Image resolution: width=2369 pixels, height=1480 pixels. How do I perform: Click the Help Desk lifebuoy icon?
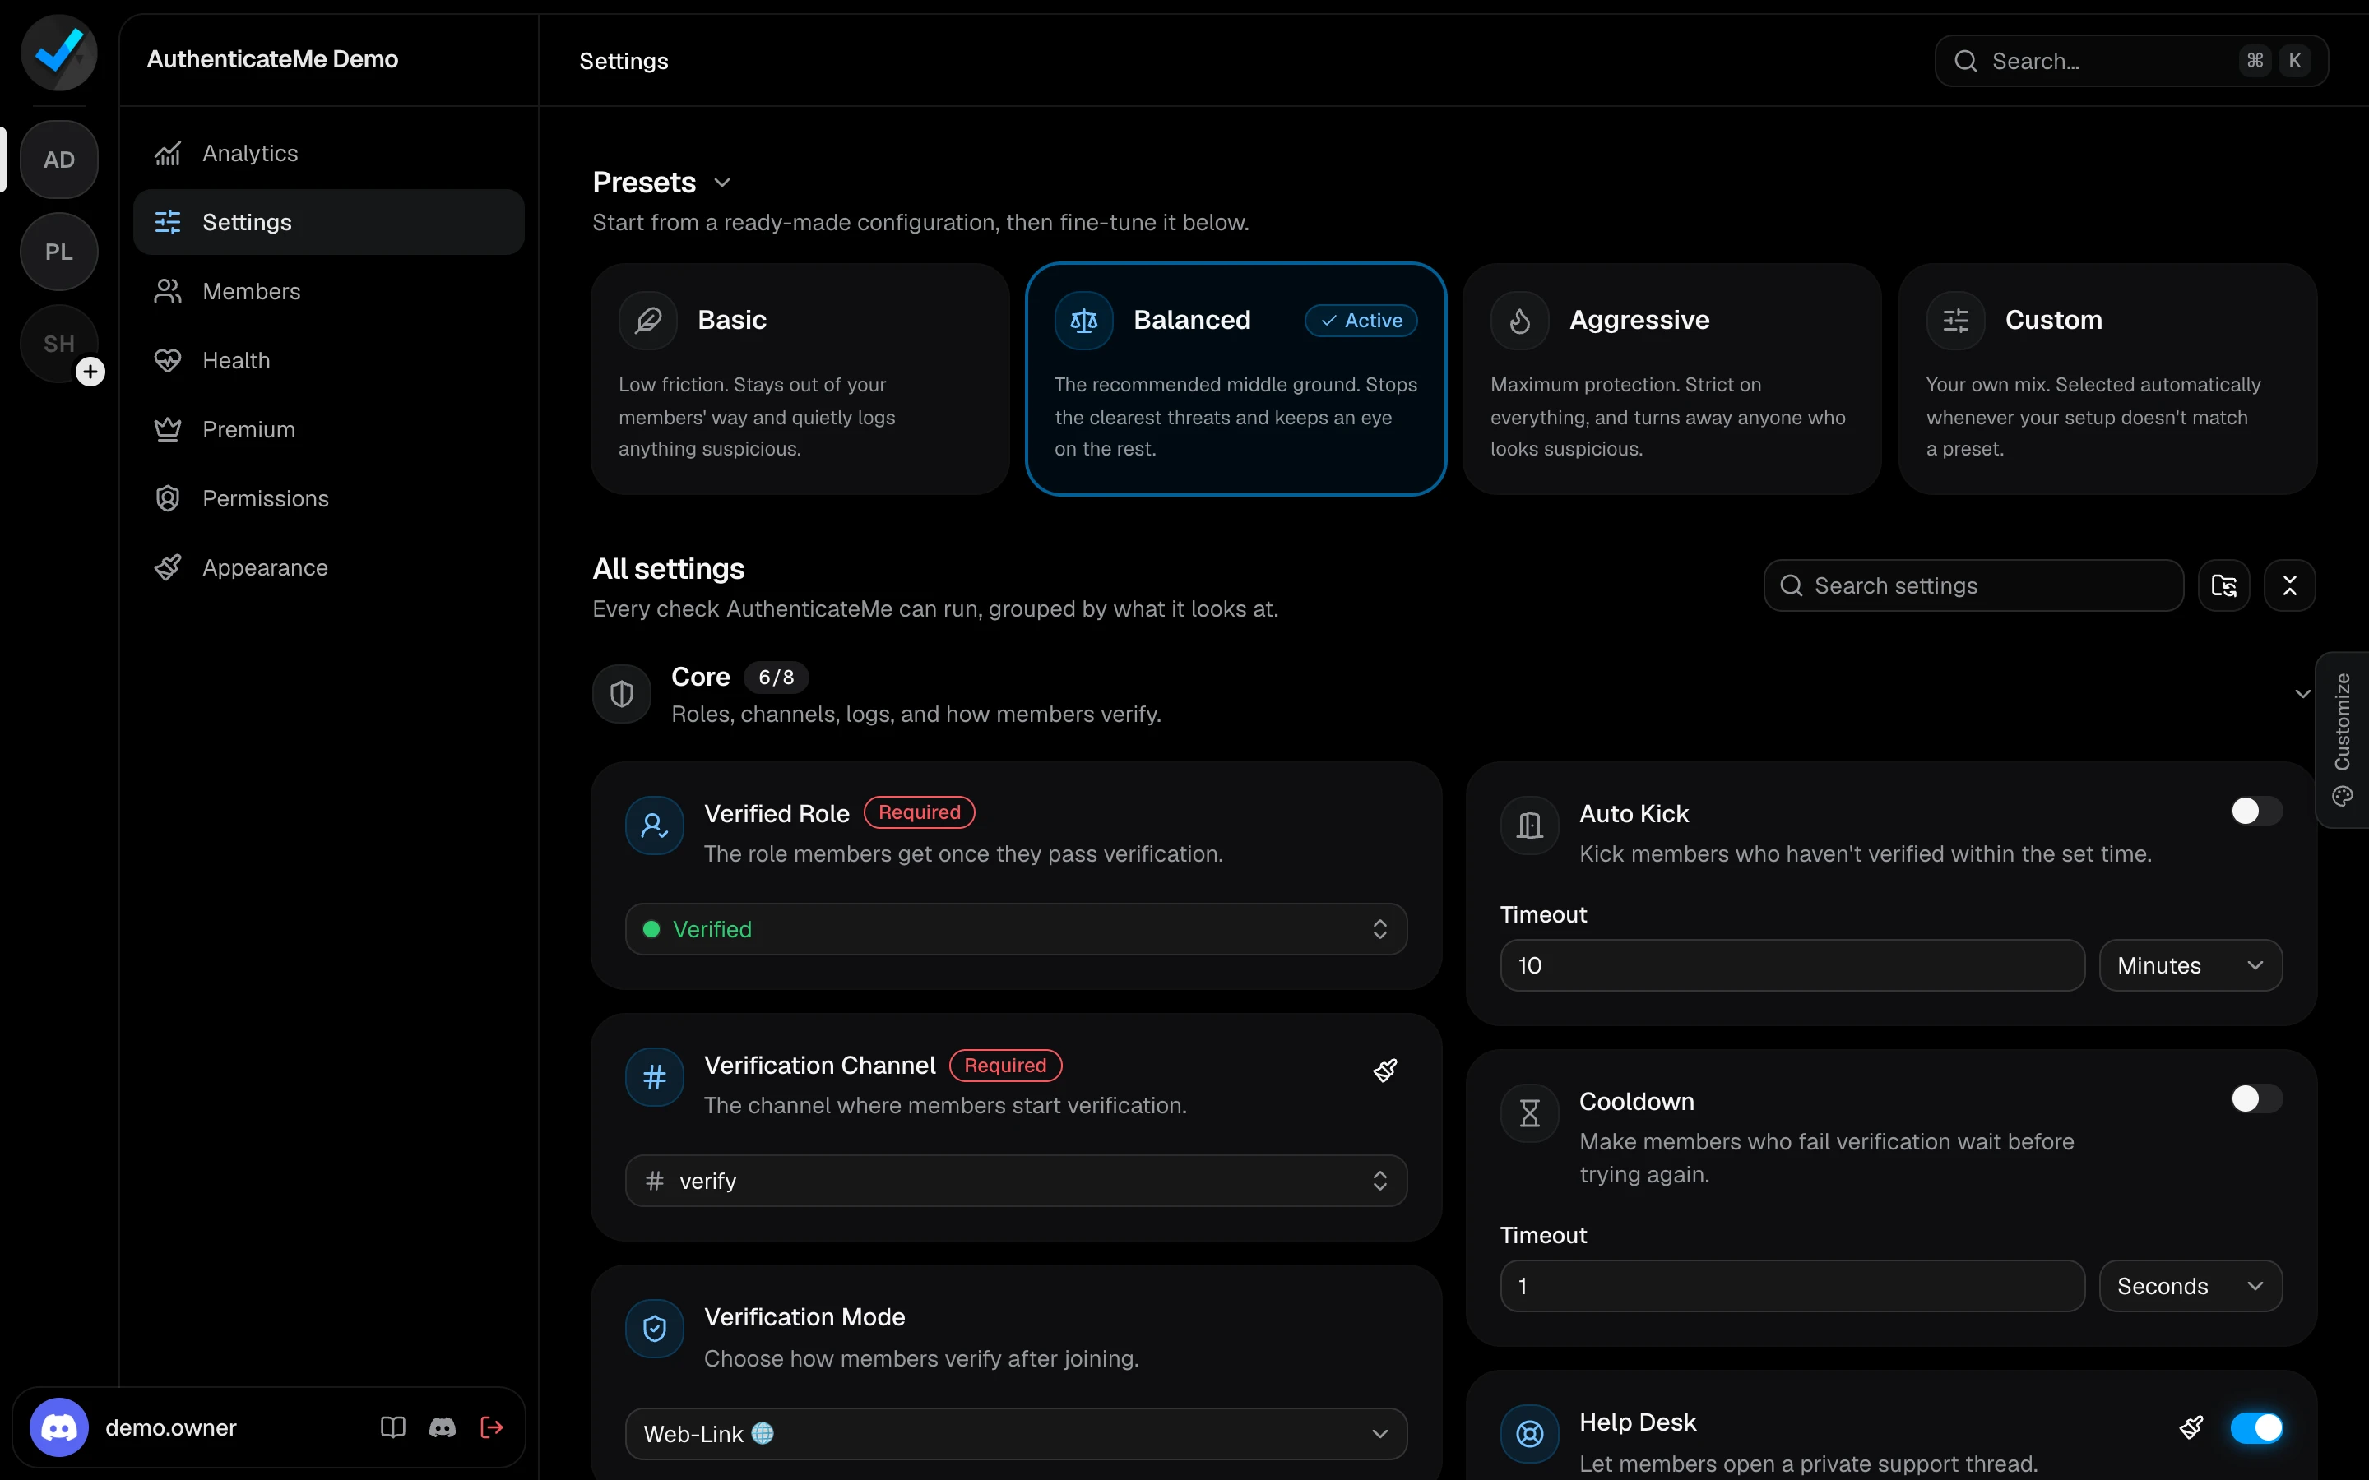click(x=1529, y=1434)
